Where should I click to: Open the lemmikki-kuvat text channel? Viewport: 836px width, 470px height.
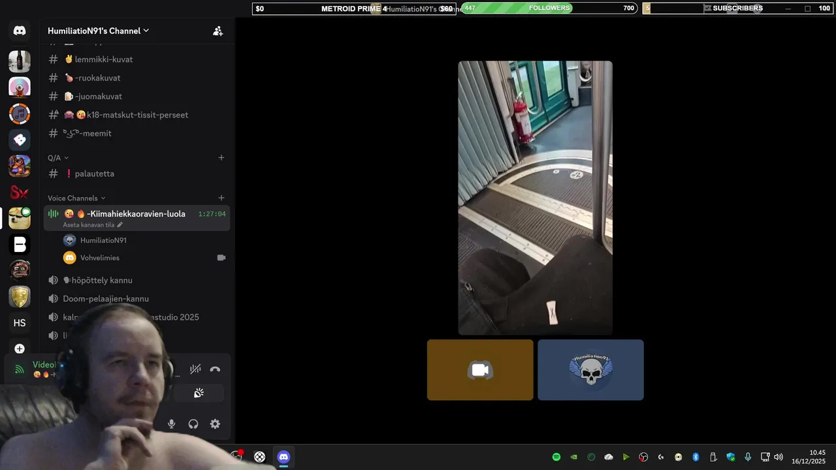click(x=136, y=59)
